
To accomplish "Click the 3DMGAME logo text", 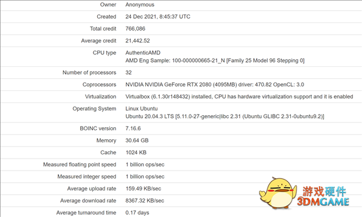I will coord(323,202).
